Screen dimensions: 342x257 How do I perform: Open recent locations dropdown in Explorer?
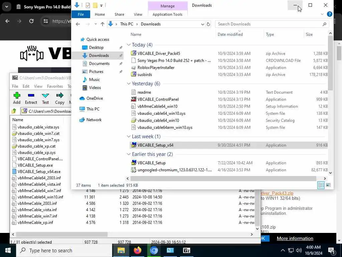[96, 24]
